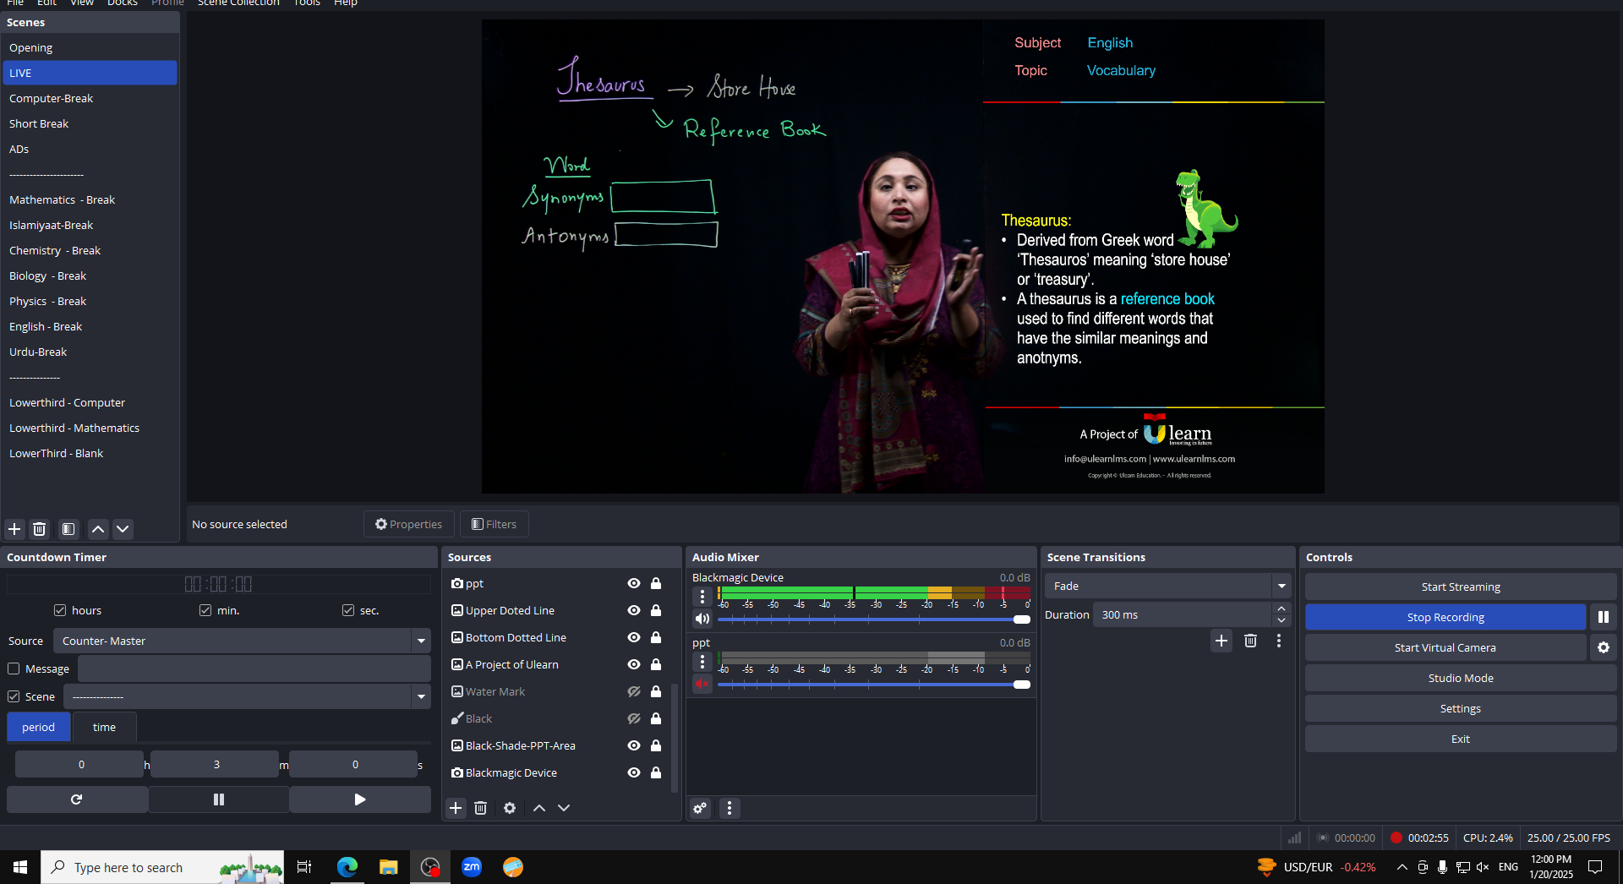
Task: Unmute the ppt audio channel
Action: 702,684
